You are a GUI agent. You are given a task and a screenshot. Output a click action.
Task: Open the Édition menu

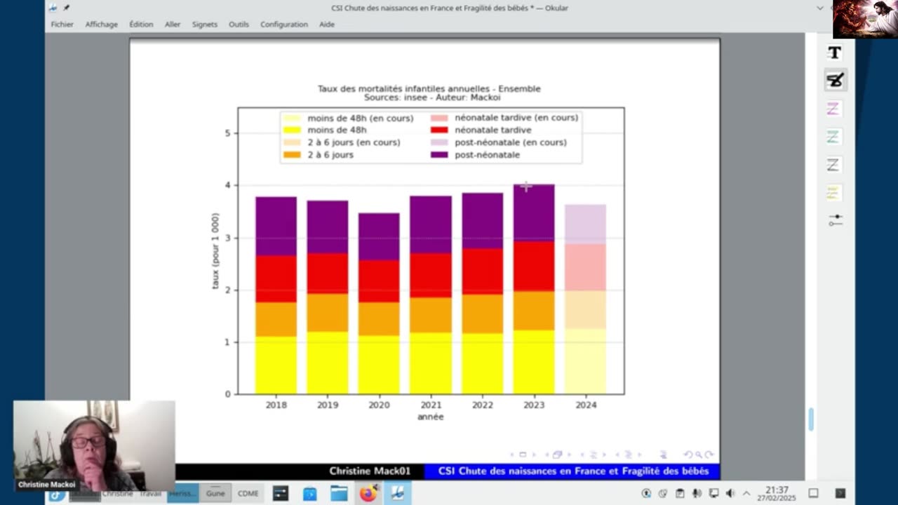(141, 24)
